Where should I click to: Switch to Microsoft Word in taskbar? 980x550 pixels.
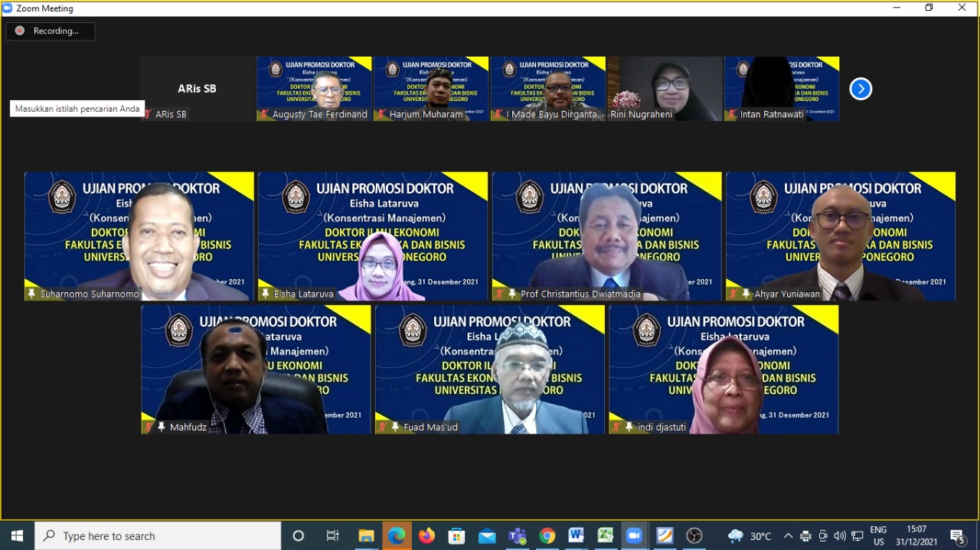pyautogui.click(x=577, y=535)
